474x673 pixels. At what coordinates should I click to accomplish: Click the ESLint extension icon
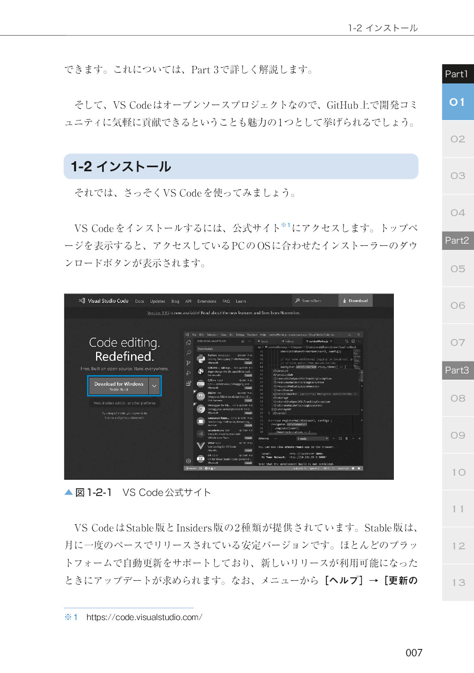pos(201,396)
